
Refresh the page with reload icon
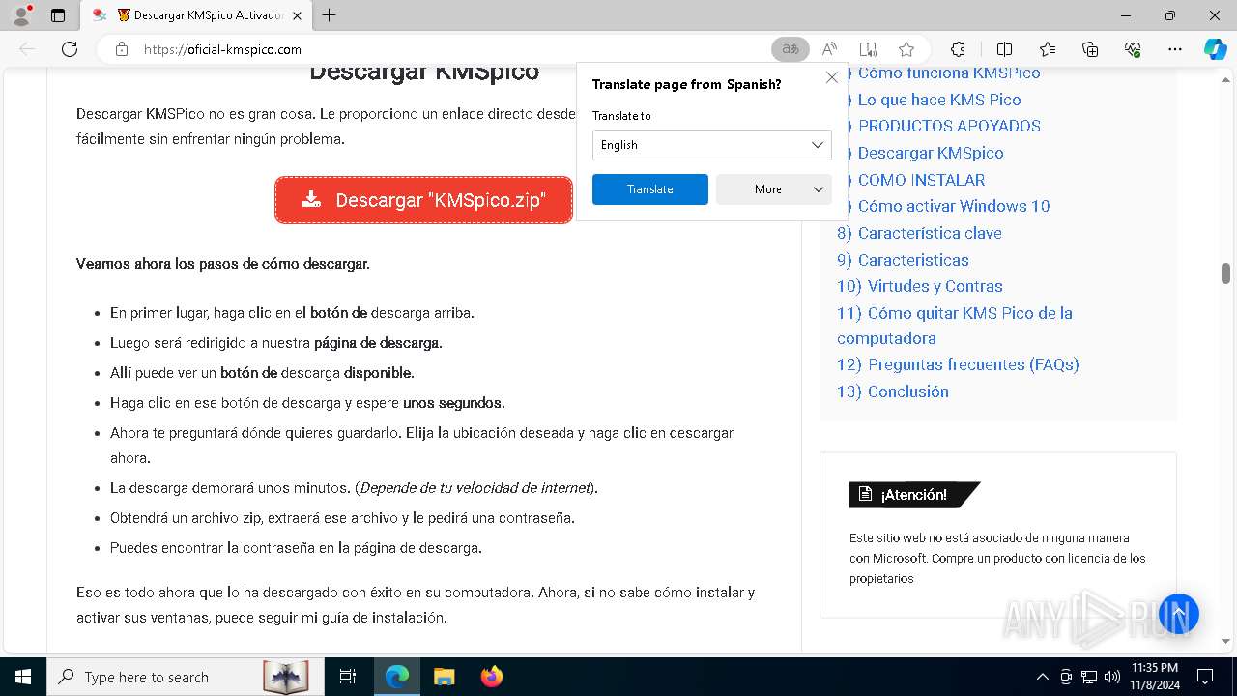pos(70,49)
